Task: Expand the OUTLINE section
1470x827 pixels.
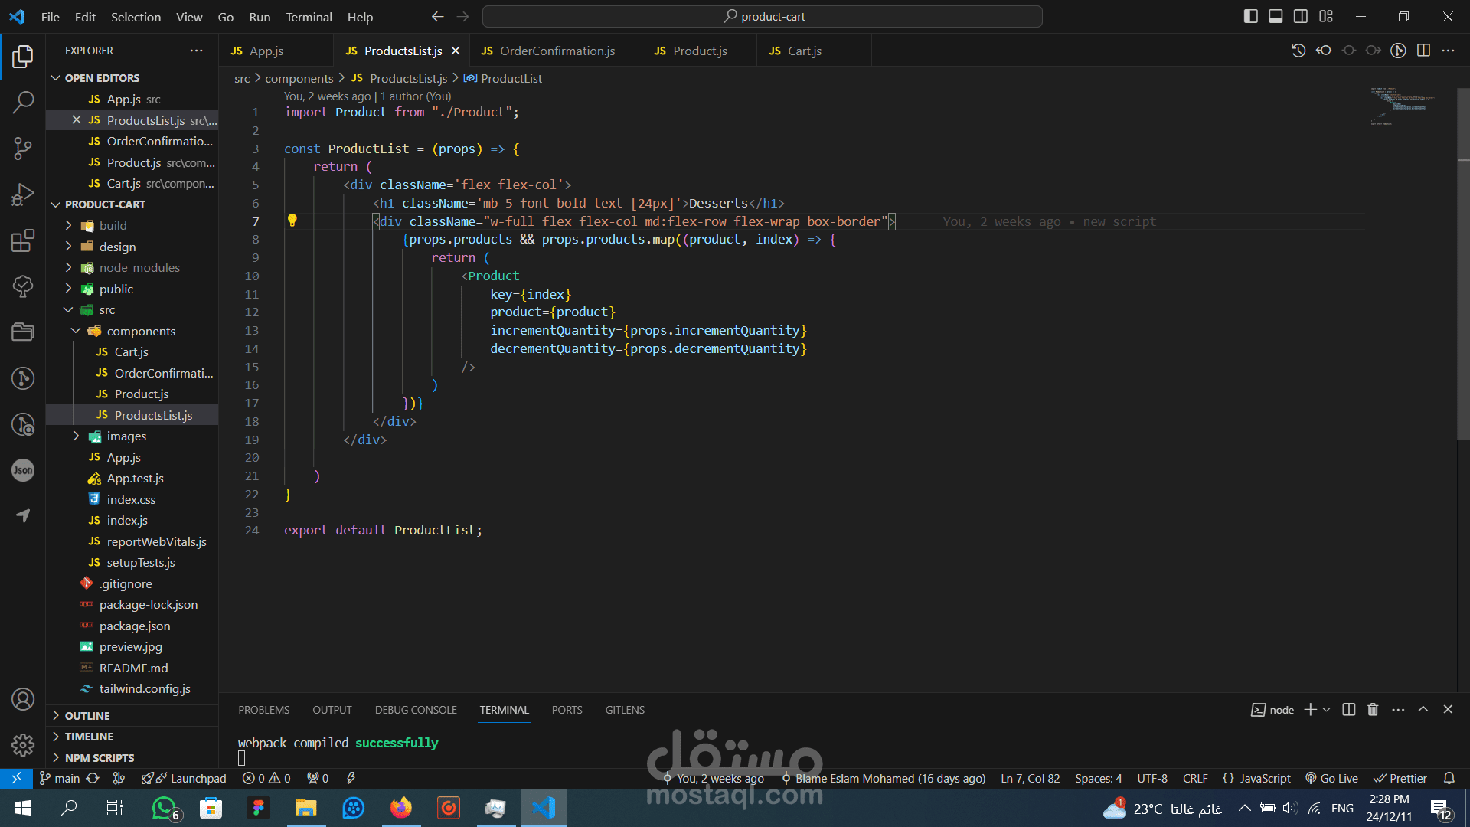Action: pyautogui.click(x=87, y=715)
